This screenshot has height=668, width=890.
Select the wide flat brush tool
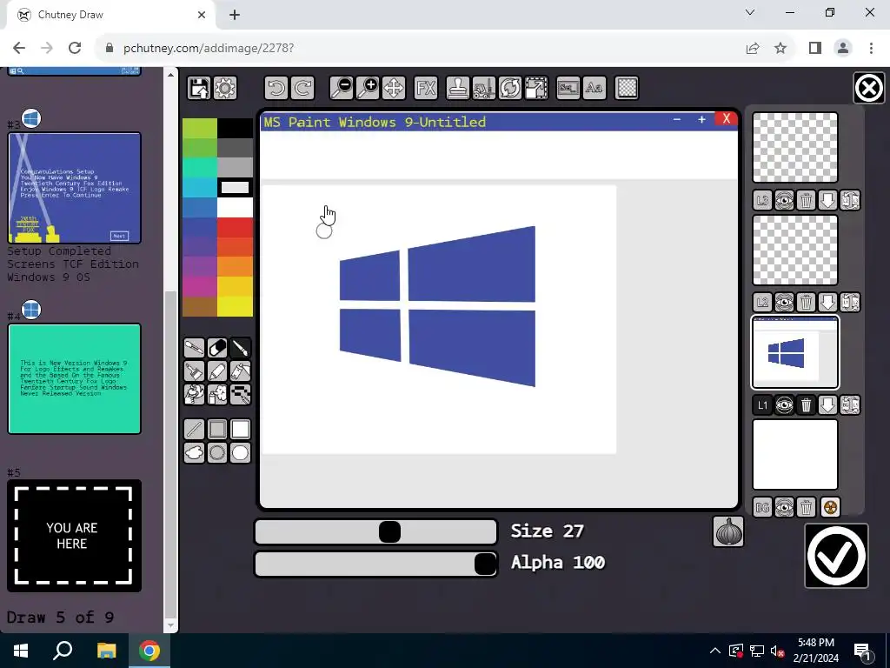[194, 371]
